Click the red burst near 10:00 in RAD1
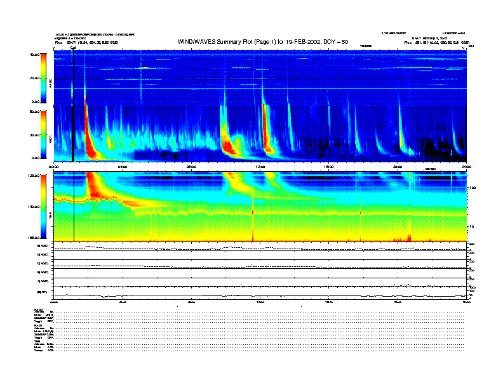Image resolution: width=503 pixels, height=388 pixels. pos(229,147)
